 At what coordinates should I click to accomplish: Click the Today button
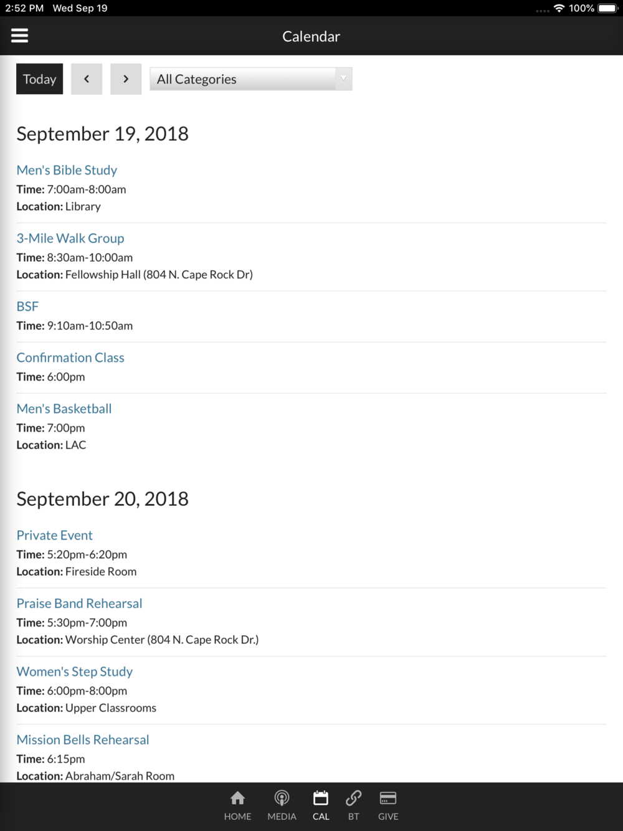39,79
